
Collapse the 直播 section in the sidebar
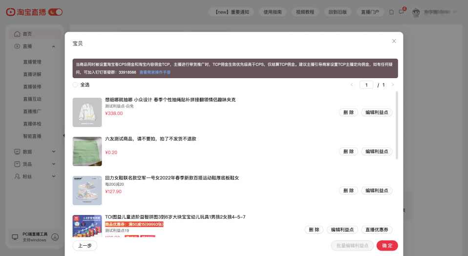(x=54, y=46)
